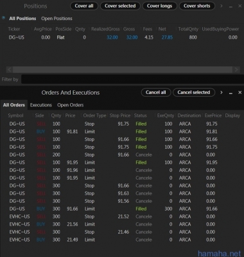This screenshot has height=257, width=244.
Task: Click the 91.81 ExePrice cell
Action: tap(212, 131)
